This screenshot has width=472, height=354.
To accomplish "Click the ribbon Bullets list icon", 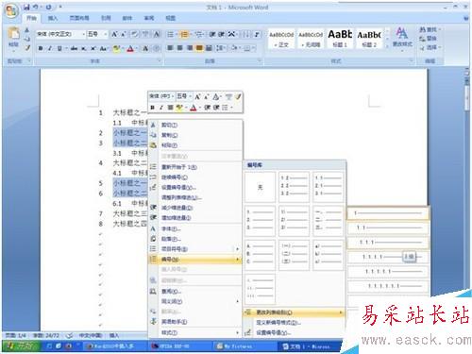I will coord(170,34).
